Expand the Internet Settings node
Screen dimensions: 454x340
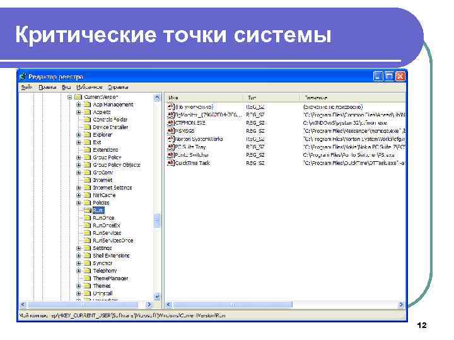pos(78,188)
